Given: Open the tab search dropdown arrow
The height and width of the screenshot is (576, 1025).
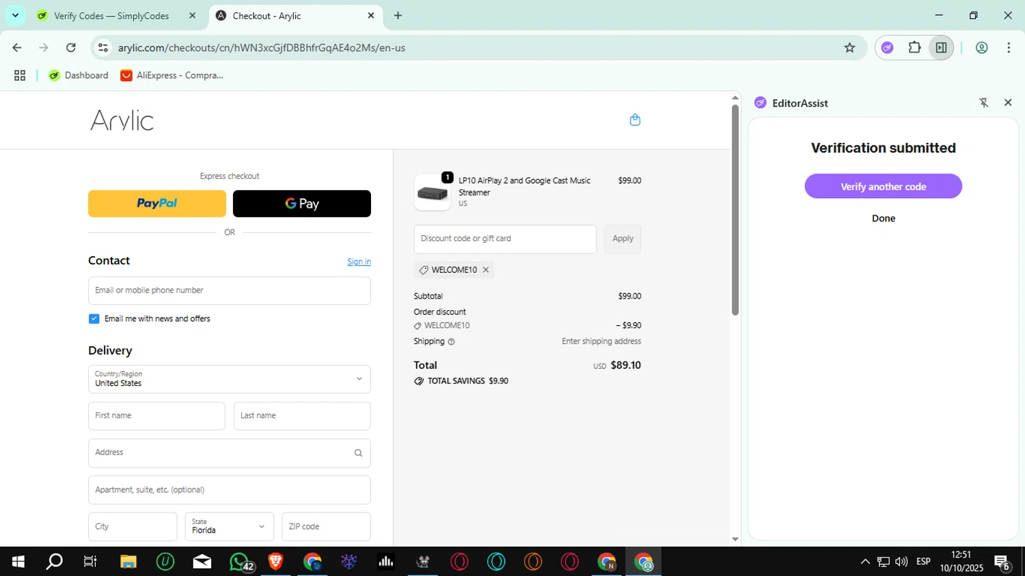Looking at the screenshot, I should [15, 15].
